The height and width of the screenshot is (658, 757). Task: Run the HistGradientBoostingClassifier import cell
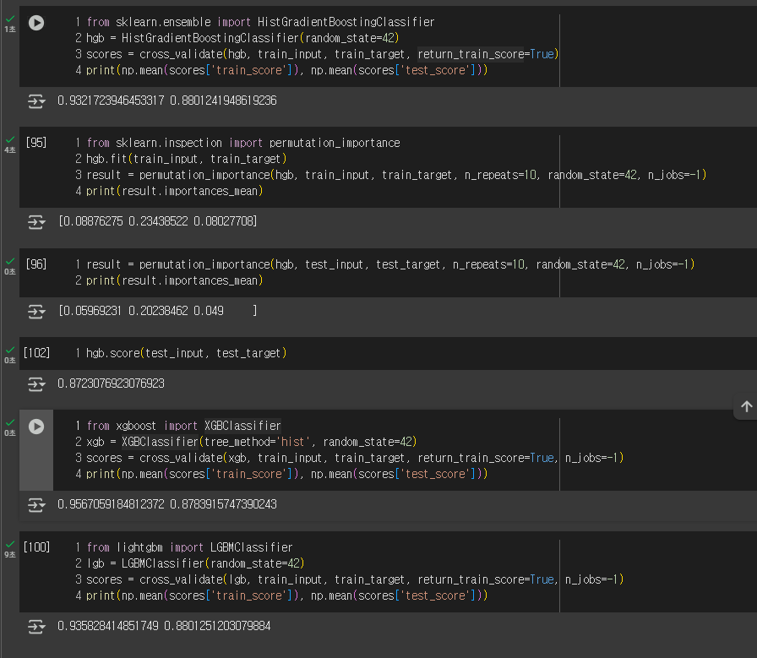36,23
